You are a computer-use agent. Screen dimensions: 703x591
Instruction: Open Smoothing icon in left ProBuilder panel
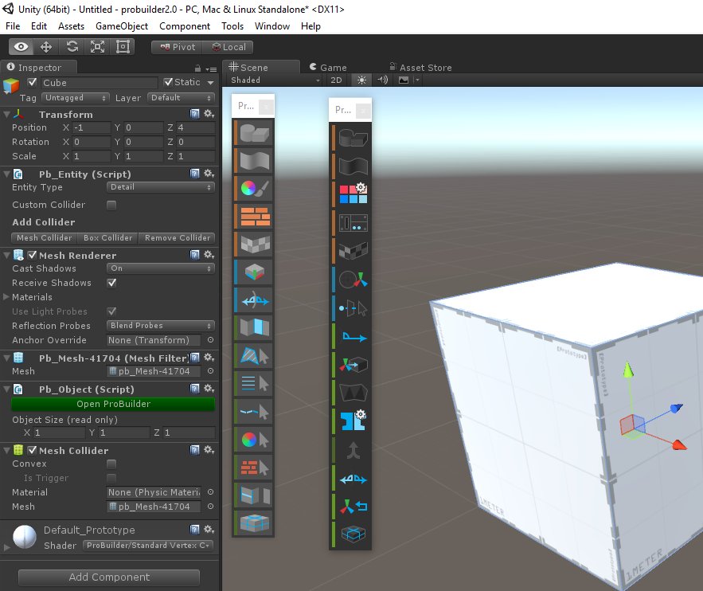(x=254, y=161)
